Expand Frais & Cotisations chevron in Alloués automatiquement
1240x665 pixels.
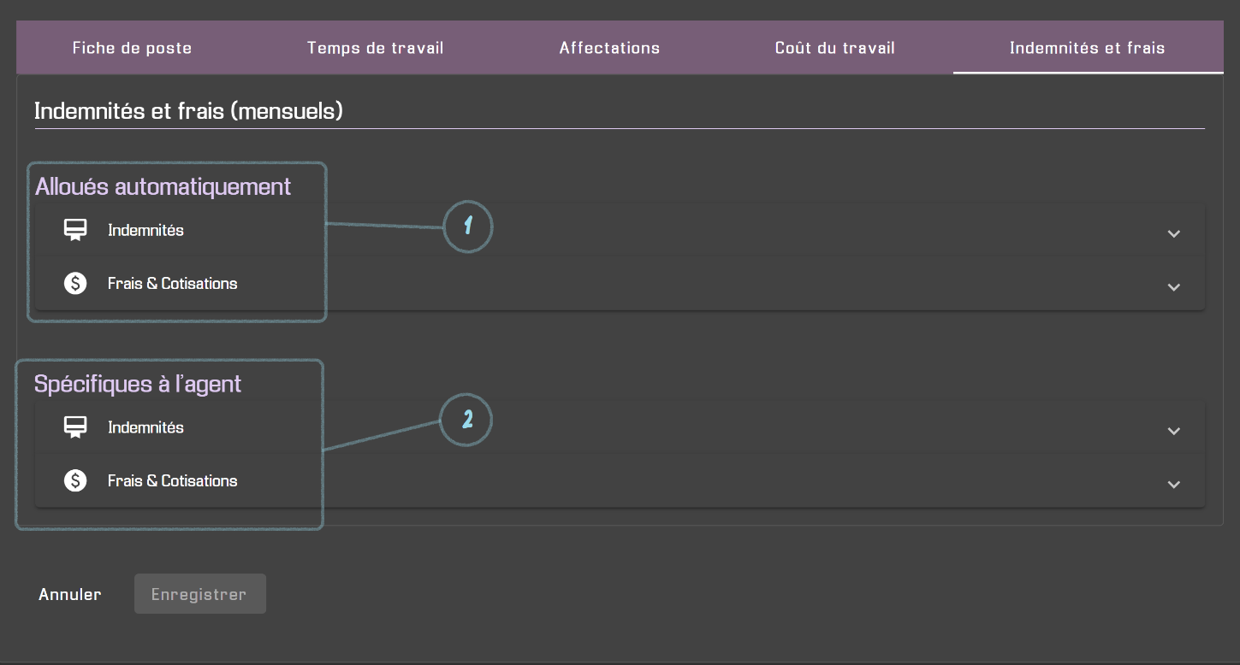1174,286
